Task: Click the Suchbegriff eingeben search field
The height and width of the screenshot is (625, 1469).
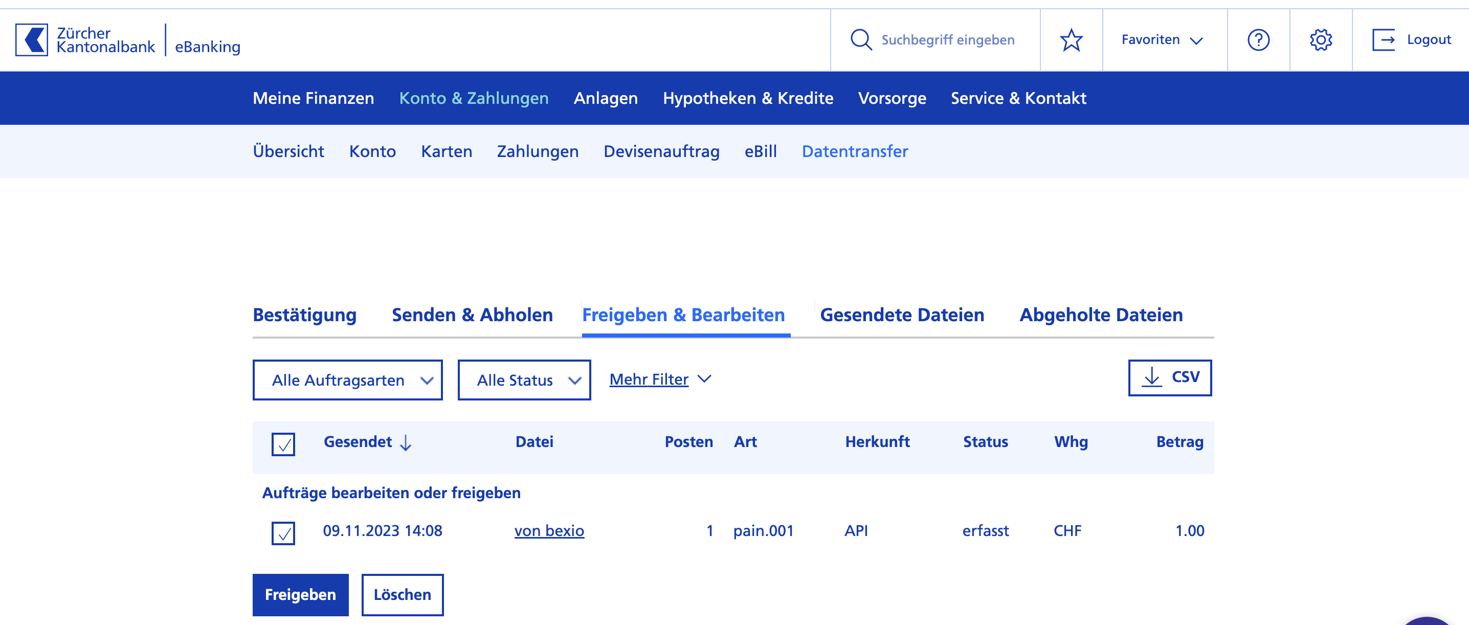Action: (x=948, y=40)
